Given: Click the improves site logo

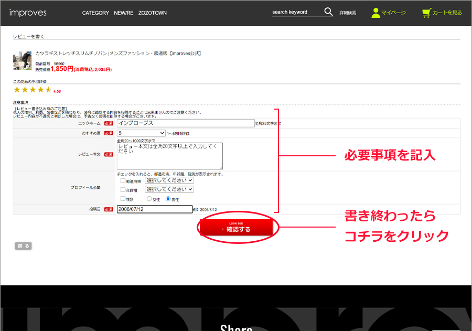Looking at the screenshot, I should click(28, 13).
